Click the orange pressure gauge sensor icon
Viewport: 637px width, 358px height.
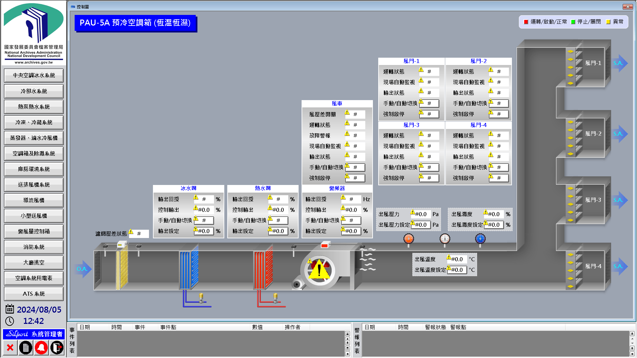408,239
